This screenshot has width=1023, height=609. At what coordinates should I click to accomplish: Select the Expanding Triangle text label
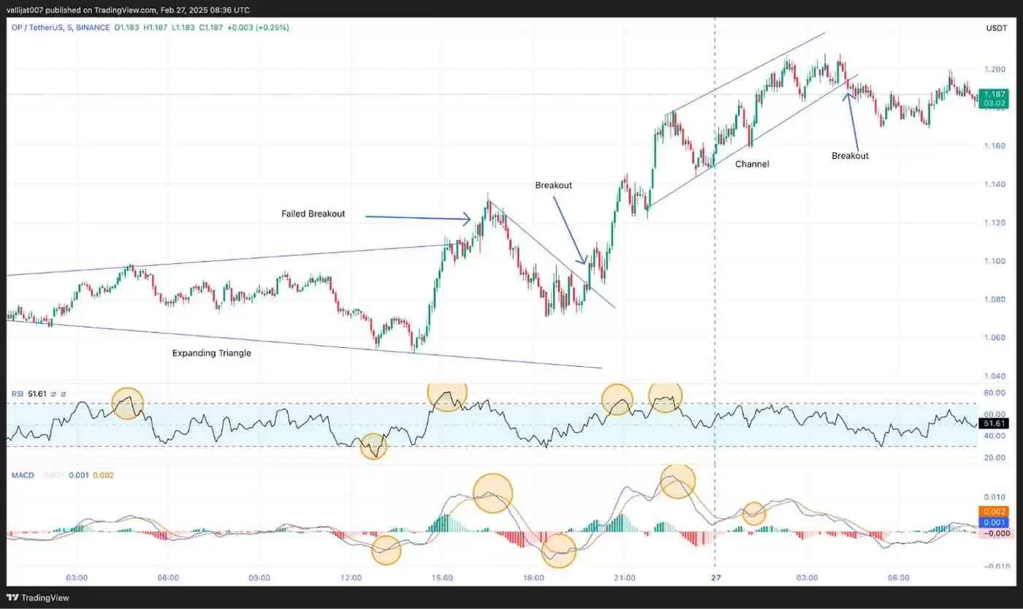click(211, 353)
